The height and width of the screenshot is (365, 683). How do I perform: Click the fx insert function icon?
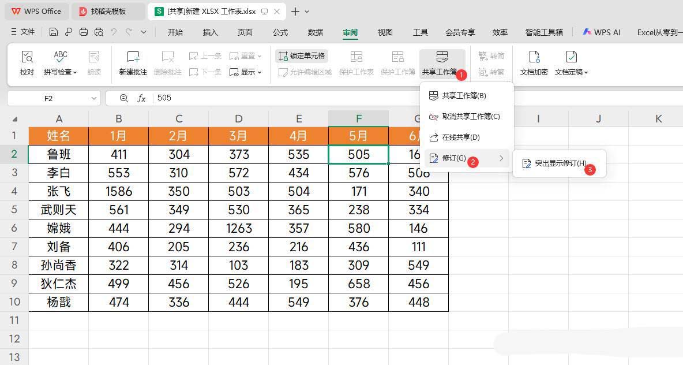tap(141, 98)
